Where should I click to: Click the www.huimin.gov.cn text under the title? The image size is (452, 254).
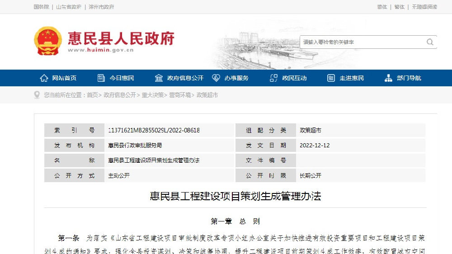pyautogui.click(x=101, y=50)
